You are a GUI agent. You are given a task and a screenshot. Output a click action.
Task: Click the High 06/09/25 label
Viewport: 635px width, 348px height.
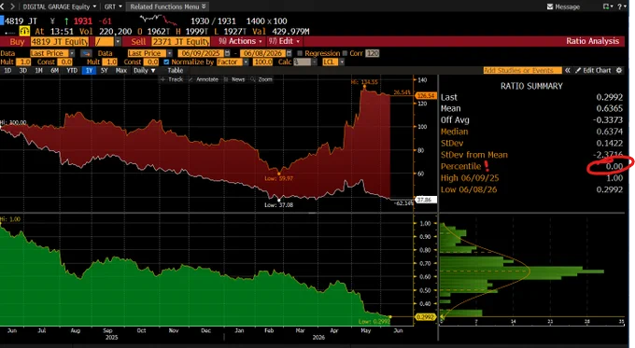point(470,178)
